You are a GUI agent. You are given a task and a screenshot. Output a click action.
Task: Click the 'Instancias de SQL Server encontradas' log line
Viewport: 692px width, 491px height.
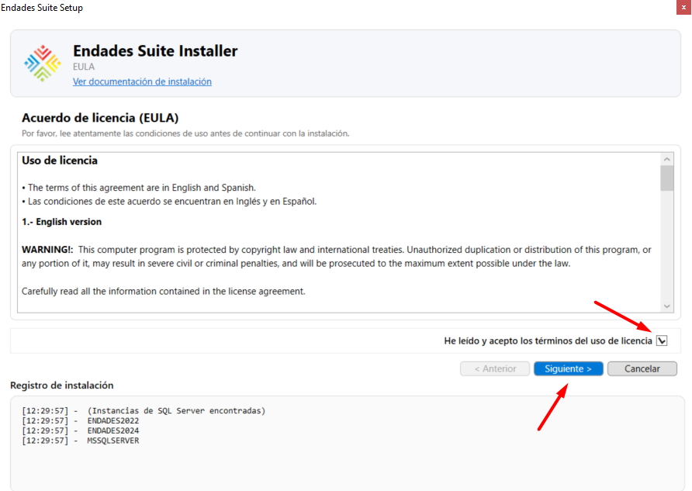point(176,410)
